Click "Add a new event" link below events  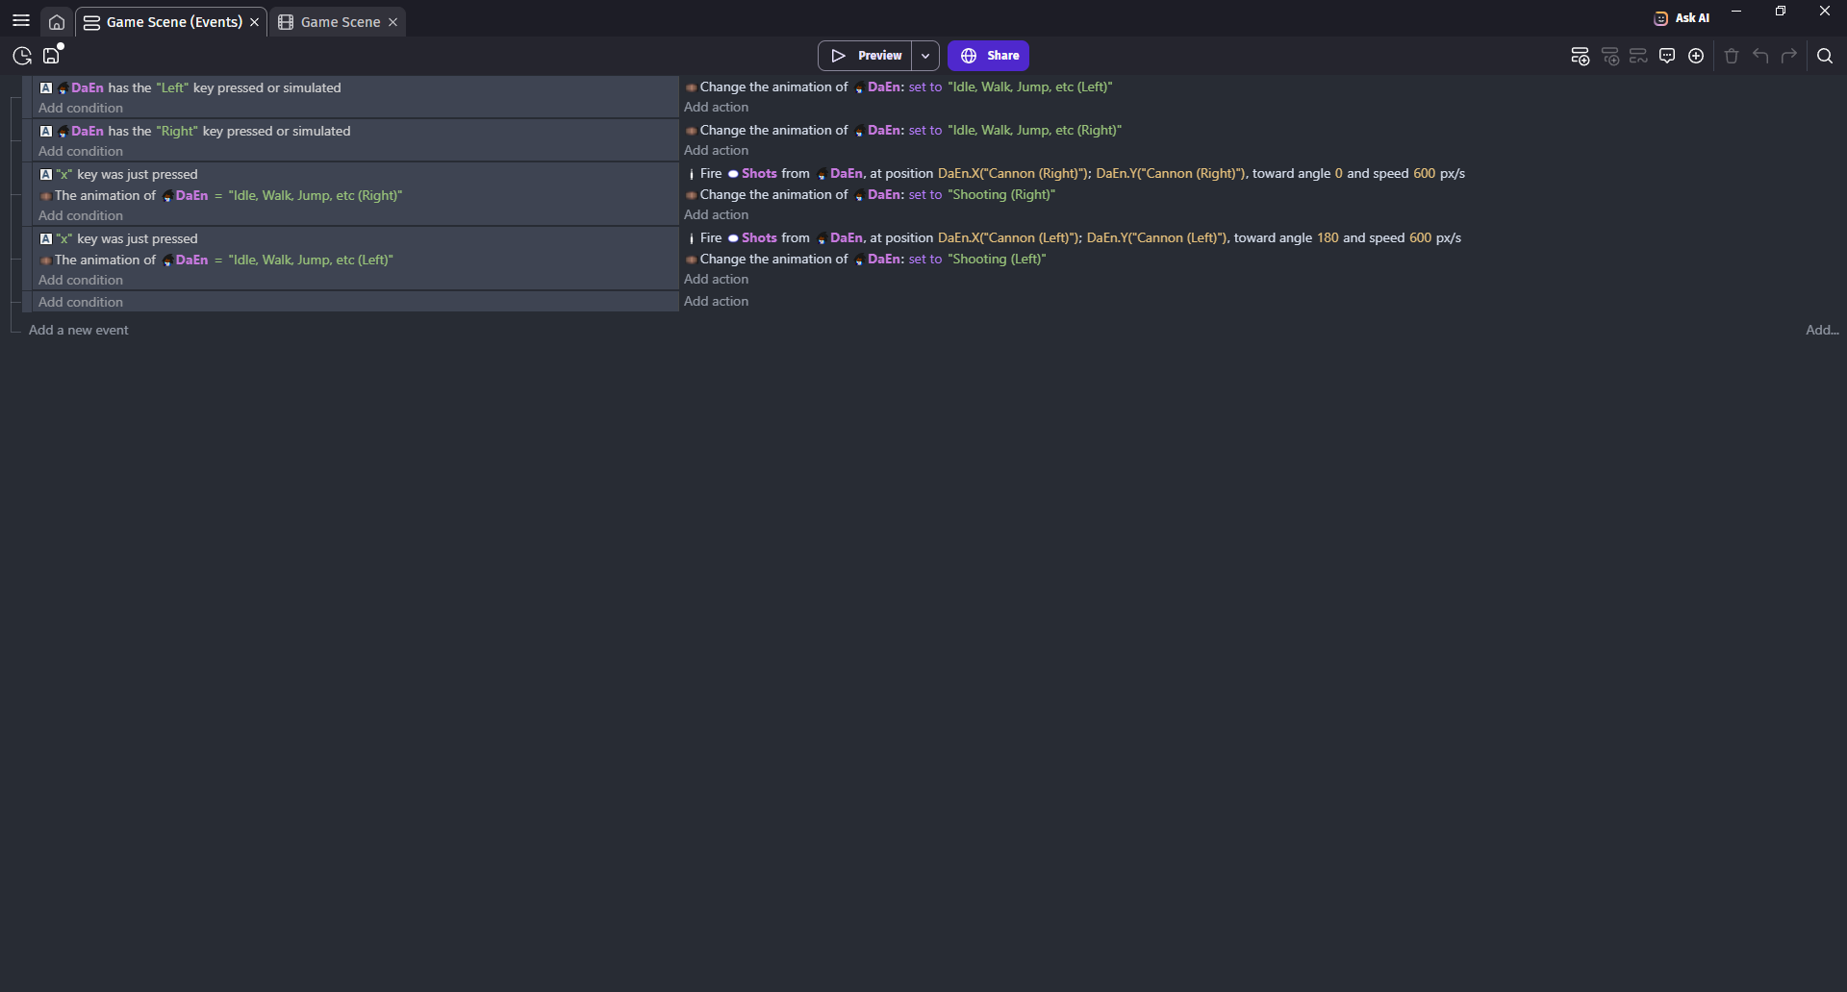[79, 330]
